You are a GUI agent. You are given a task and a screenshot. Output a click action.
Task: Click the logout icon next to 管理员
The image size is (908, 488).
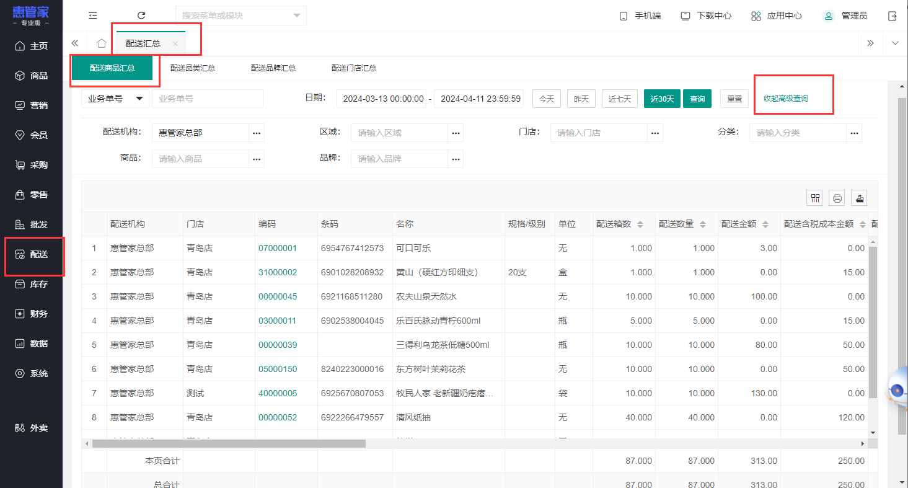(893, 16)
